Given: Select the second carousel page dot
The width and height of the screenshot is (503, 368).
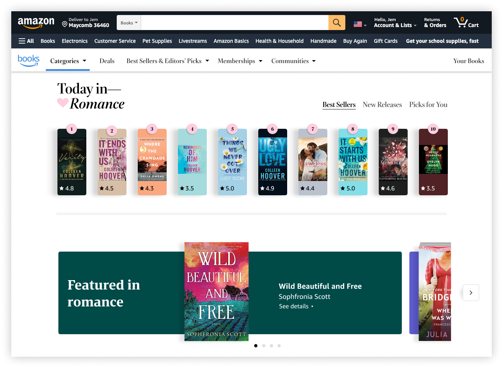Looking at the screenshot, I should (x=264, y=346).
